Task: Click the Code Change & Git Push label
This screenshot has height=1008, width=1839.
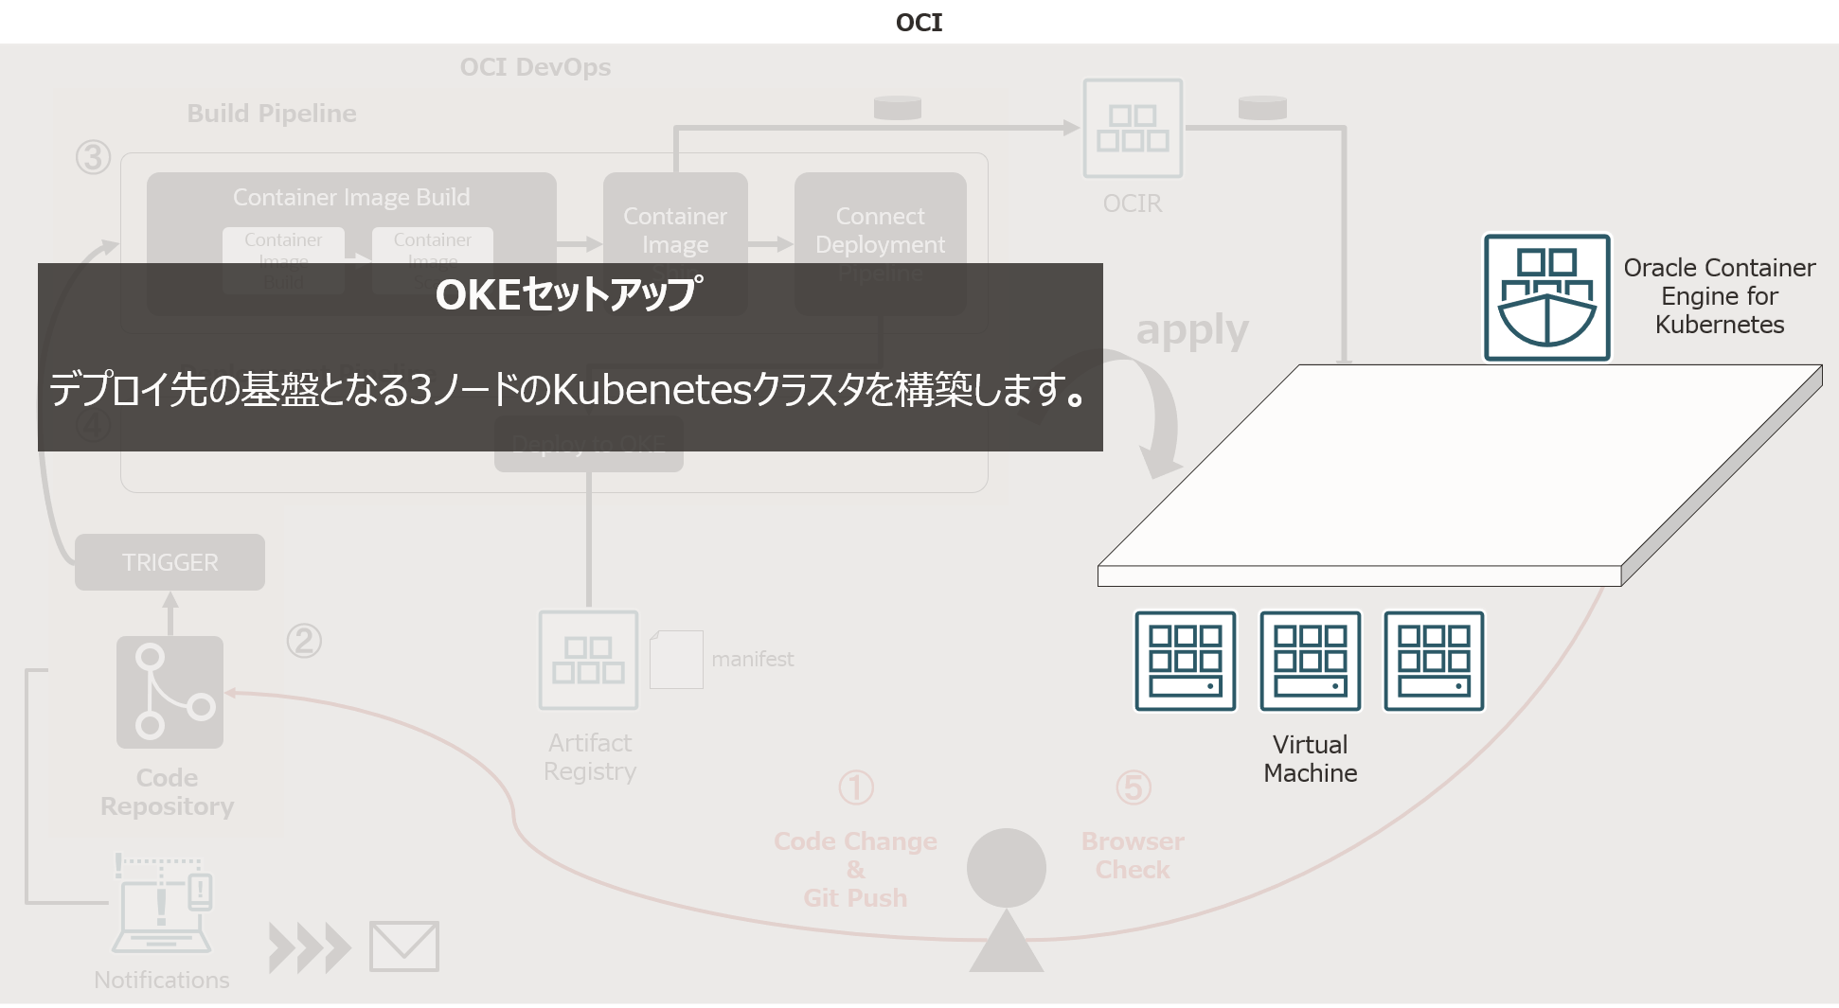Action: tap(855, 869)
